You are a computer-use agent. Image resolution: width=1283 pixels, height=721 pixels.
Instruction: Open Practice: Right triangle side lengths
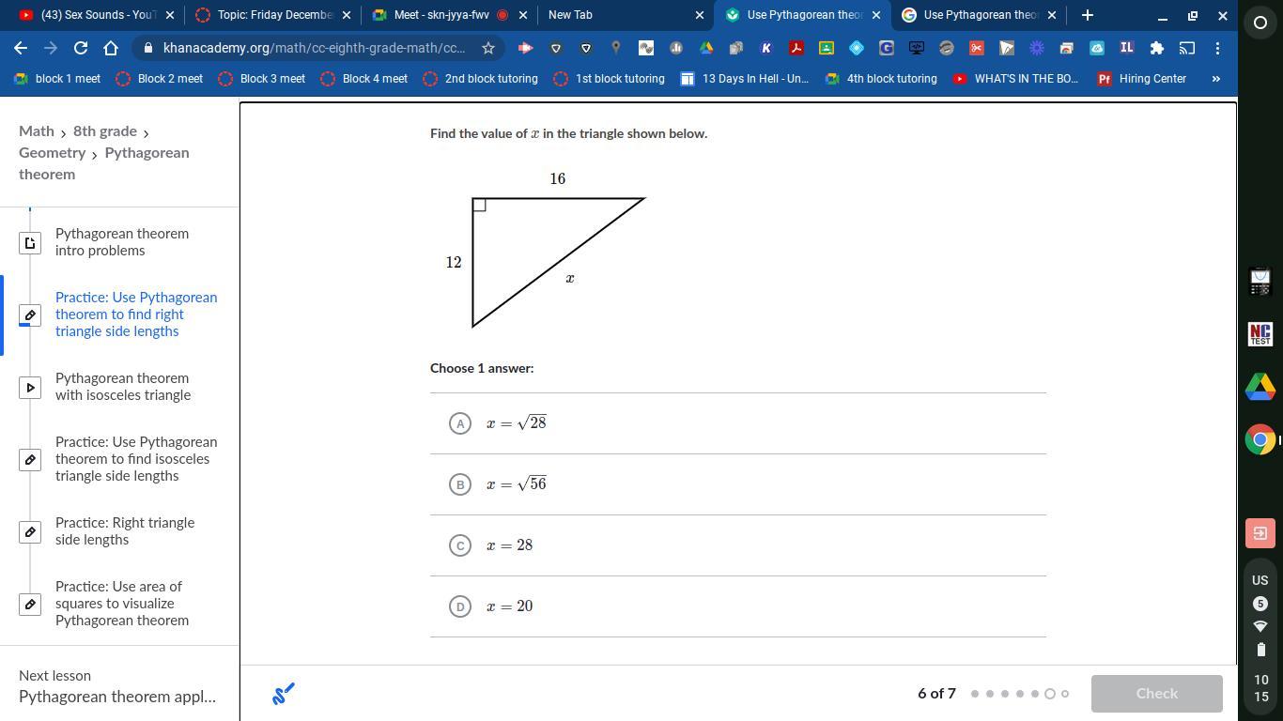pyautogui.click(x=125, y=531)
